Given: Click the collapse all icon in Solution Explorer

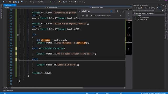Looking at the screenshot, I should tap(152, 8).
